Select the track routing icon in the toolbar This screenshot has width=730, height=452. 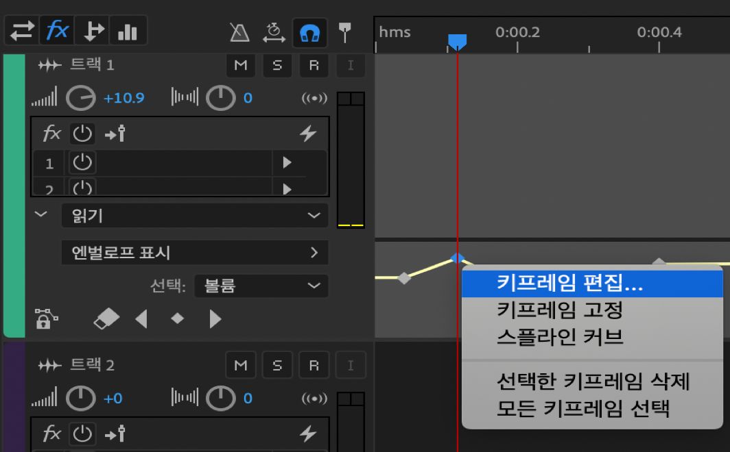(93, 30)
